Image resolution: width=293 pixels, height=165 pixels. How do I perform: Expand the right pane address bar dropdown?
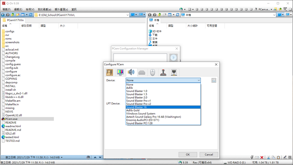[274, 15]
